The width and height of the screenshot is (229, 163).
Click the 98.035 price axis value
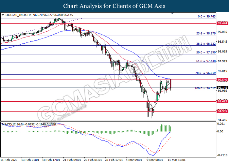(x=222, y=52)
